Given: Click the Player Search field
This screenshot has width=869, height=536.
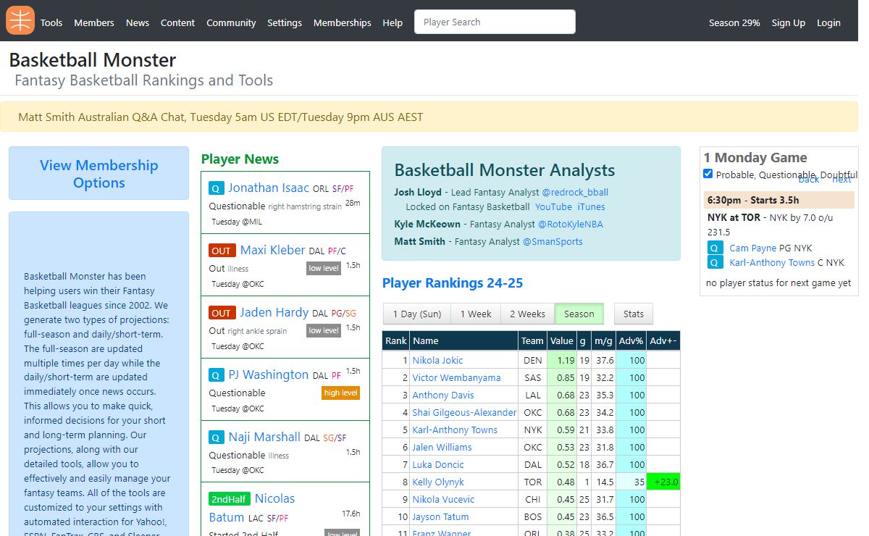Looking at the screenshot, I should tap(495, 22).
